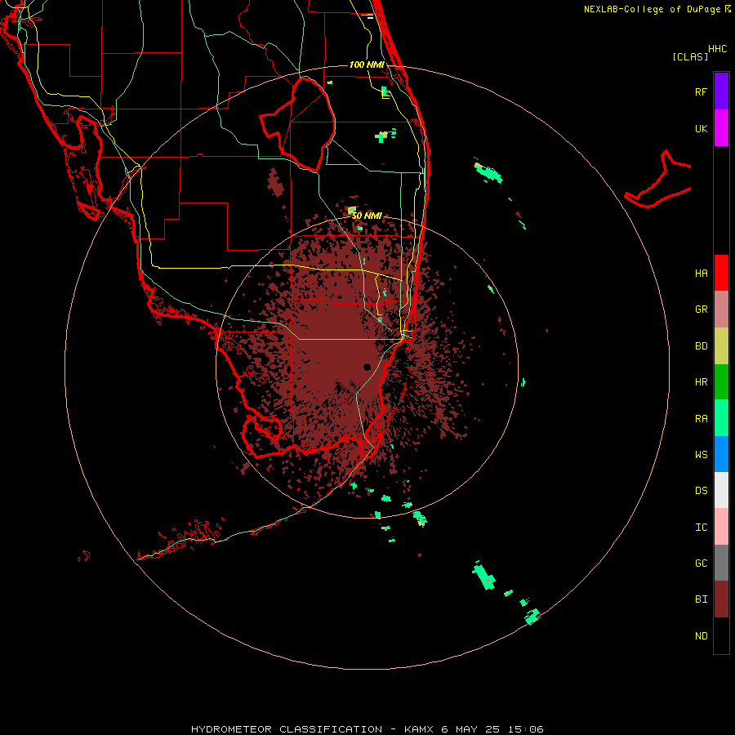Click the [CLAS] units label
The height and width of the screenshot is (735, 735).
pos(690,56)
